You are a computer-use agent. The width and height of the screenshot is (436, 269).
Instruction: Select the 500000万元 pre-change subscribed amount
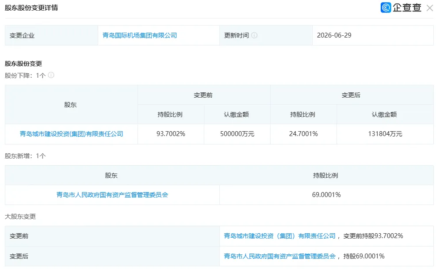tap(237, 134)
